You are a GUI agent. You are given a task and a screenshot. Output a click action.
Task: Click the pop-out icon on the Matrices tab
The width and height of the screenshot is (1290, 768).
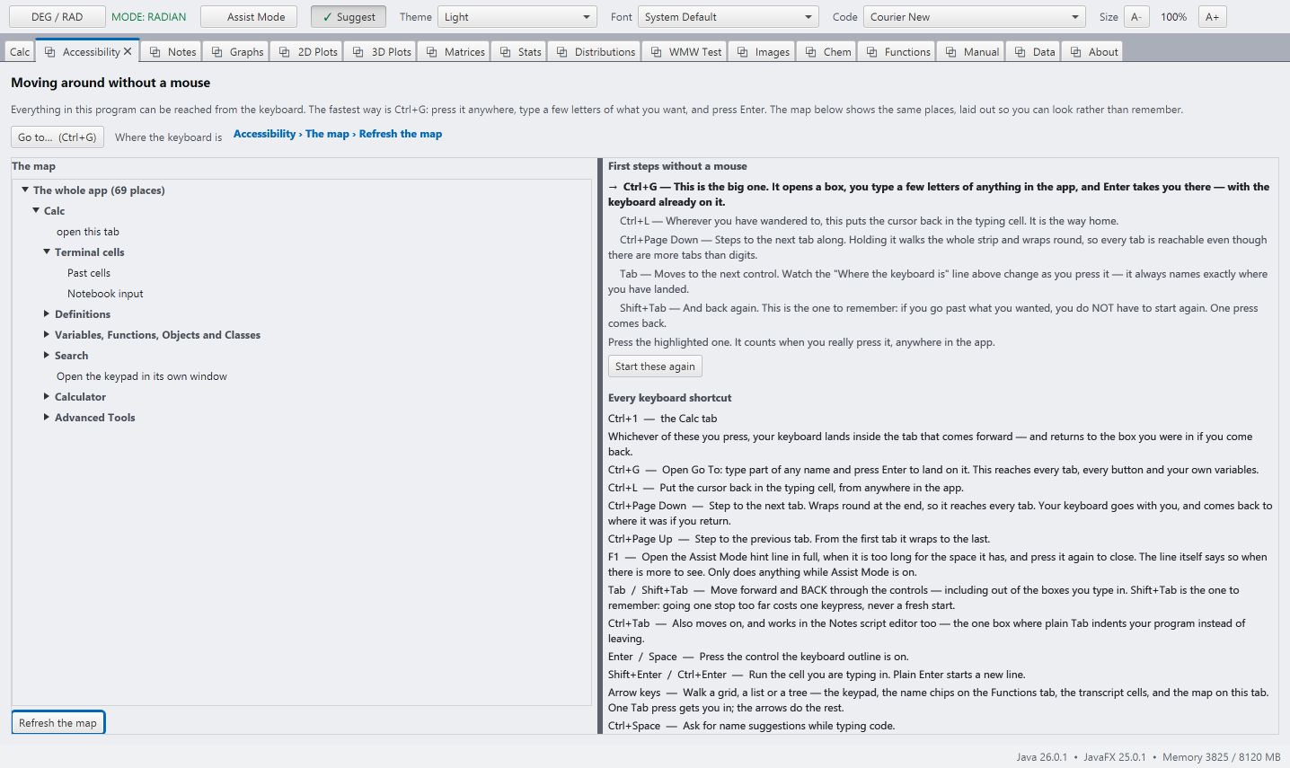pos(432,52)
